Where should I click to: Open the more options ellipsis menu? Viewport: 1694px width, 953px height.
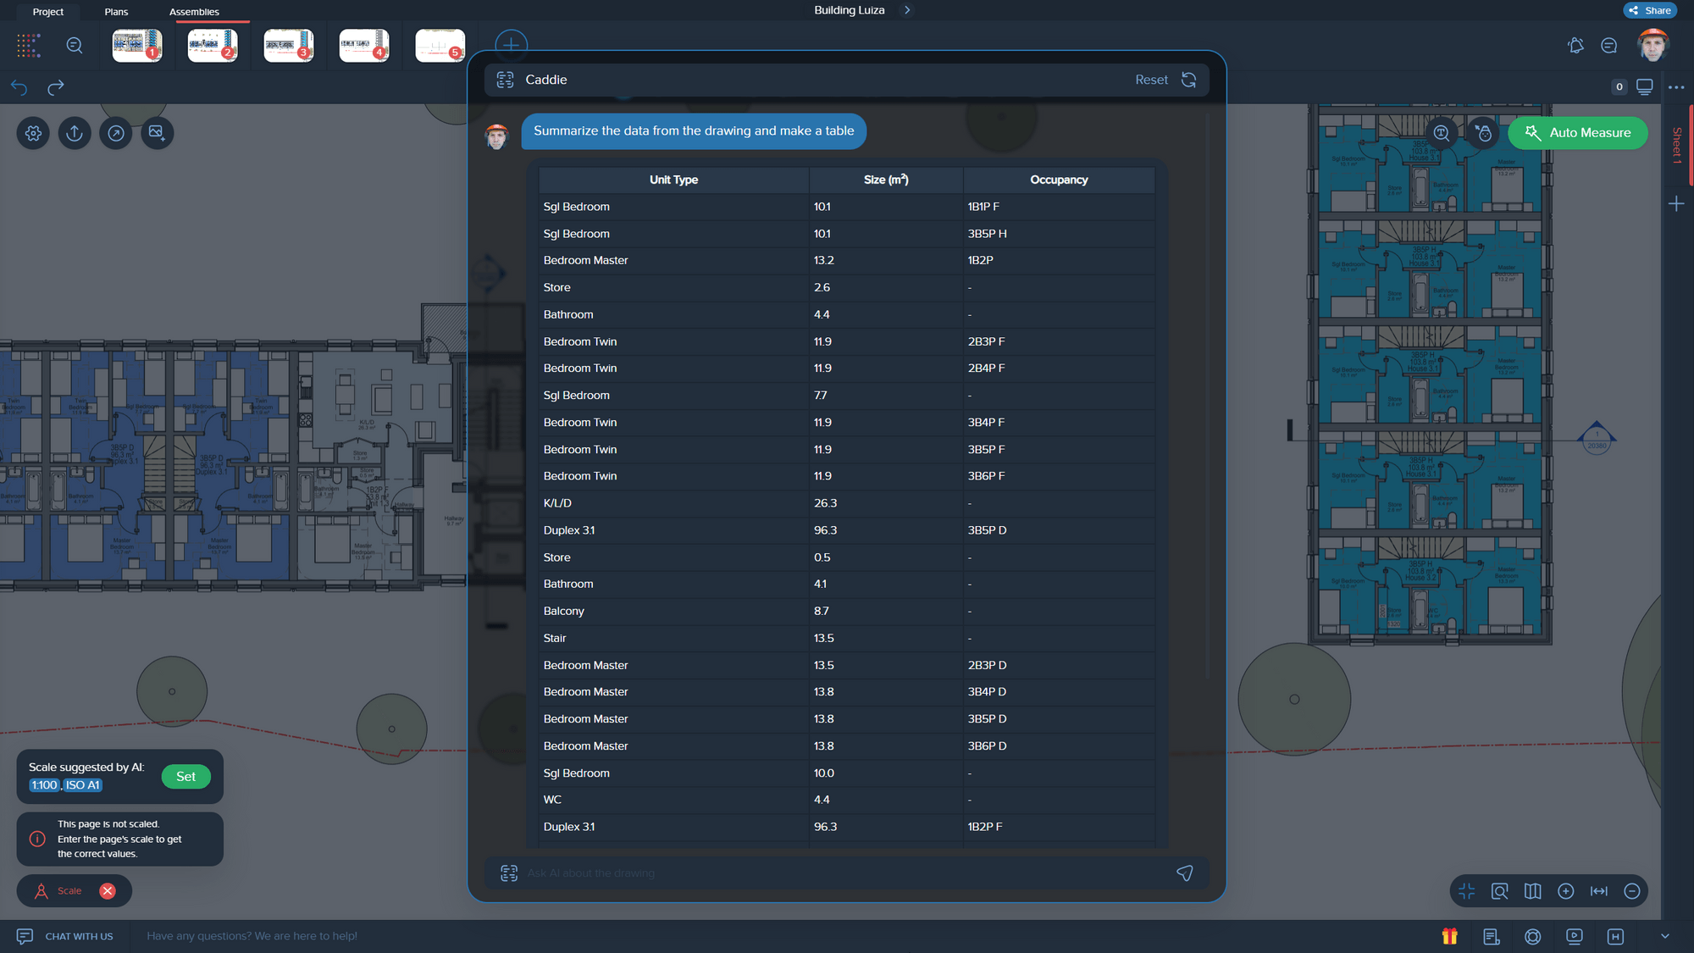coord(1677,87)
